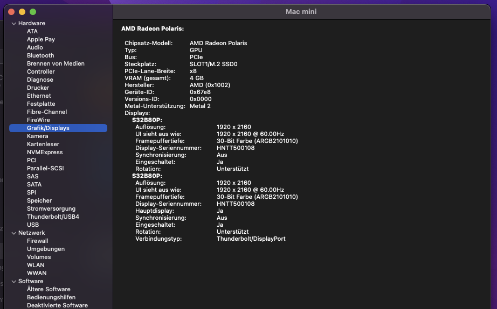Click the Geräte-ID value 0x67e8
The image size is (497, 309).
click(x=200, y=92)
